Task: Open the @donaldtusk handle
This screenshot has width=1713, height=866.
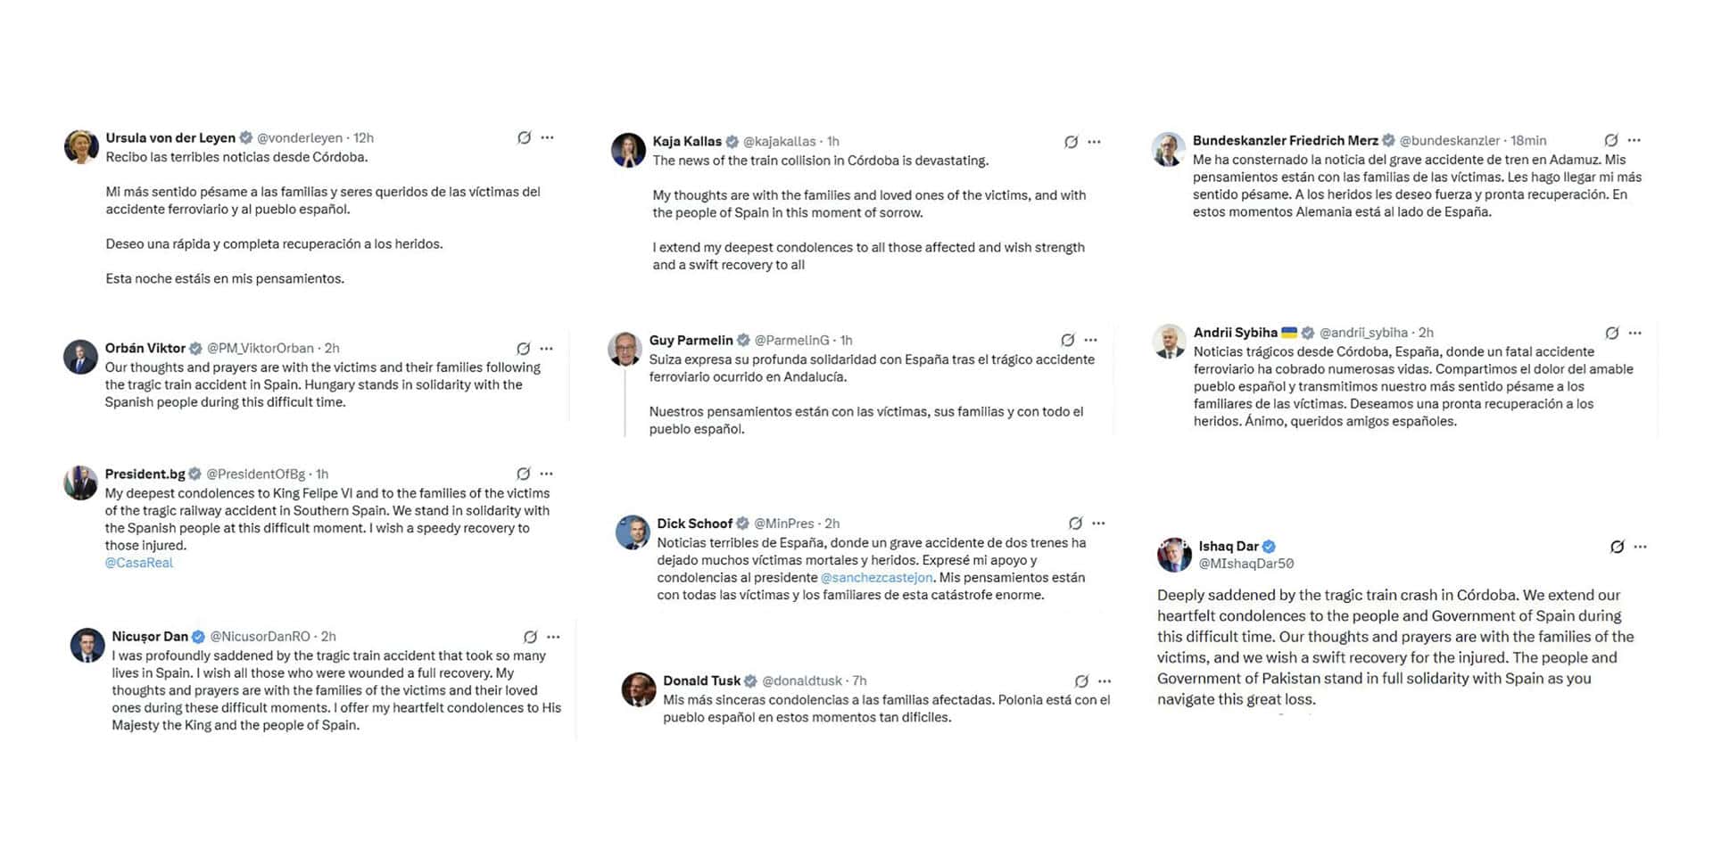Action: (x=801, y=681)
